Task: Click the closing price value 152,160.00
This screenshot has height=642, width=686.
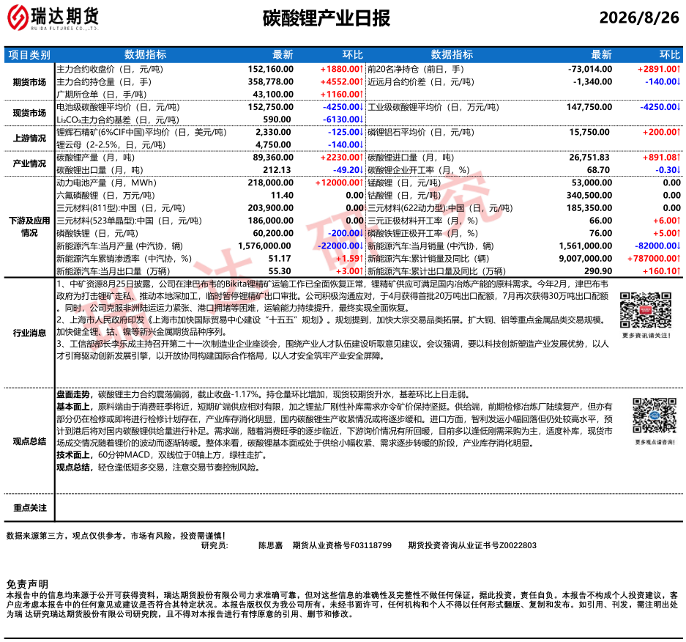Action: [271, 69]
